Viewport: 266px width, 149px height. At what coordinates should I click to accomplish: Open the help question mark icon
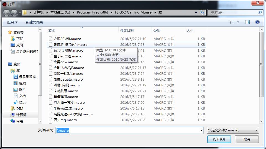click(257, 22)
